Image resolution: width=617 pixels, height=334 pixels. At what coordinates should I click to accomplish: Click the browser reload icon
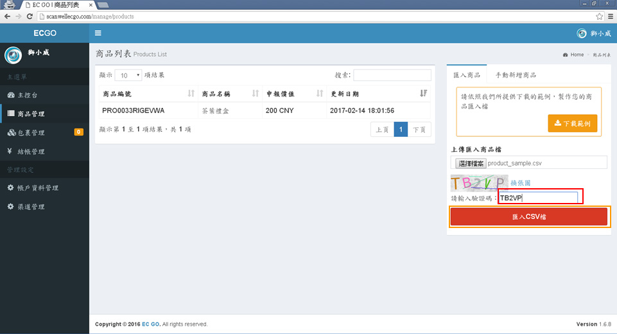[x=31, y=16]
